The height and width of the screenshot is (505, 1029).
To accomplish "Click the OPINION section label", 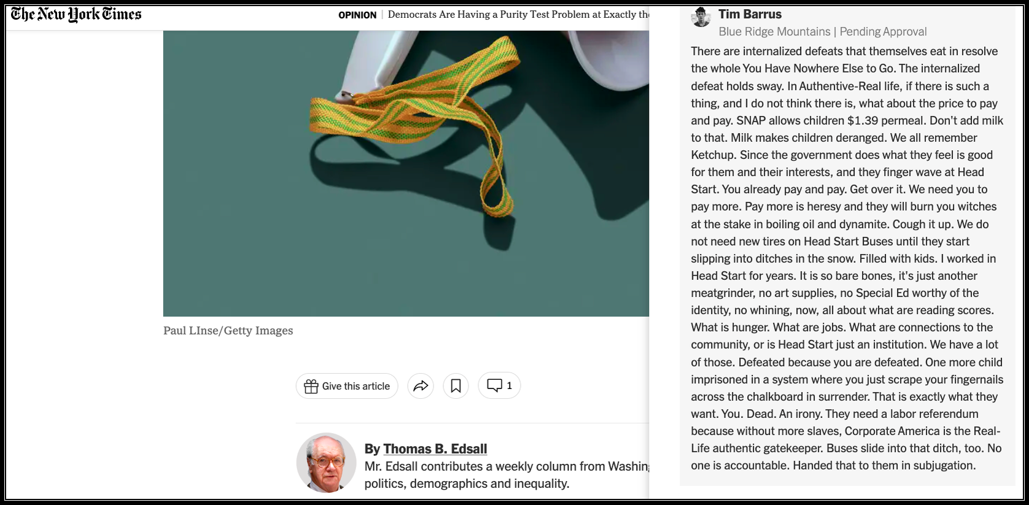I will tap(357, 15).
